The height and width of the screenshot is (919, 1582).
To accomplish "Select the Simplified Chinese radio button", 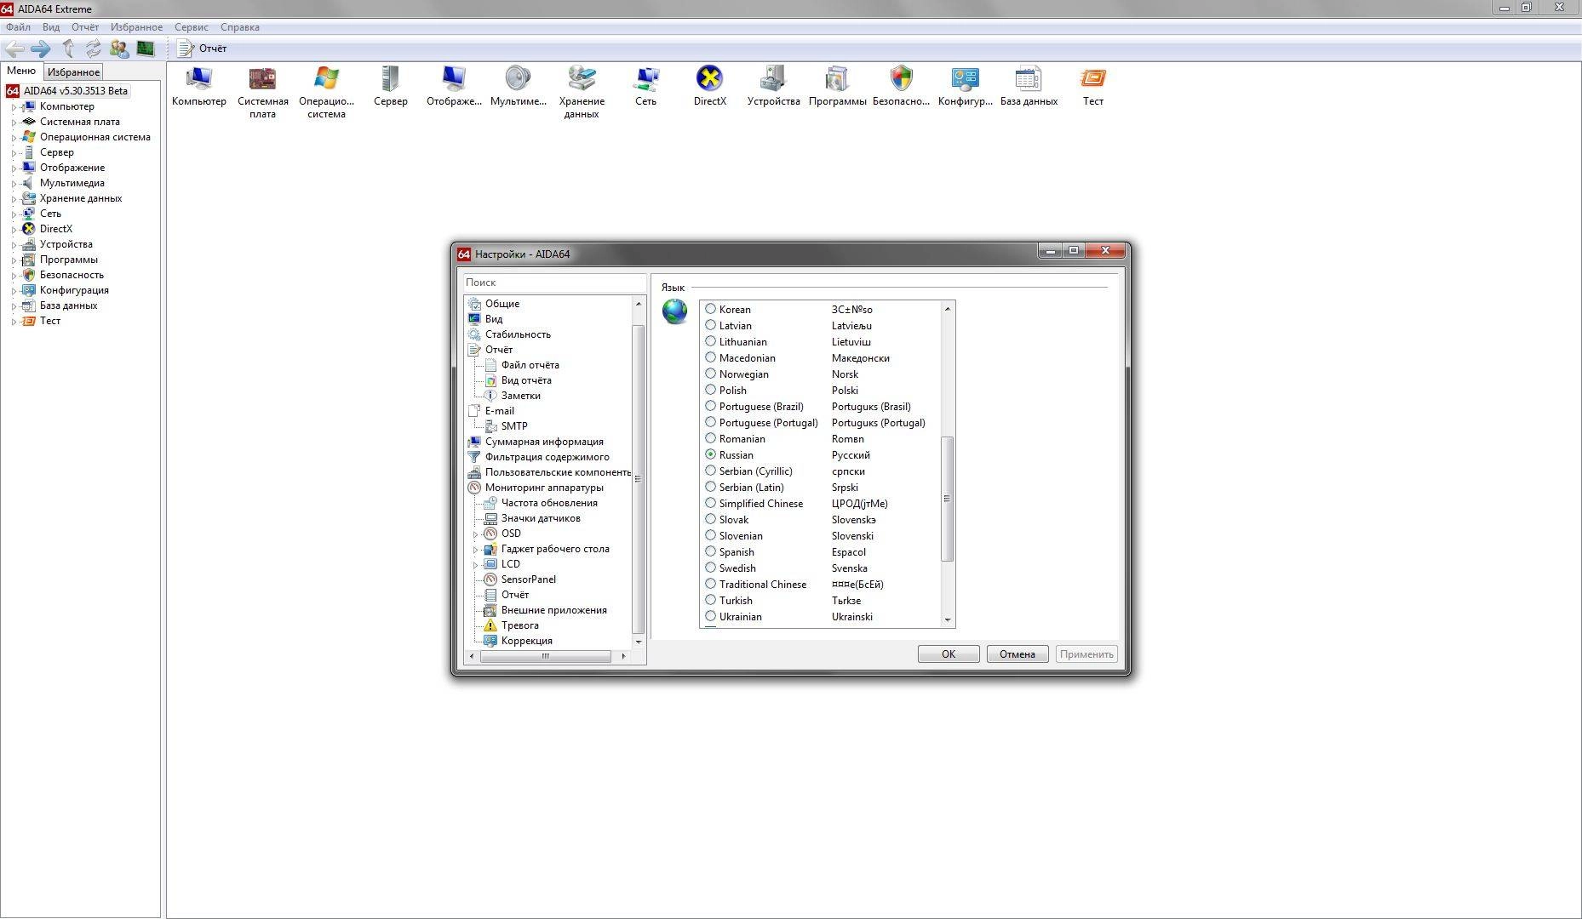I will pos(710,503).
